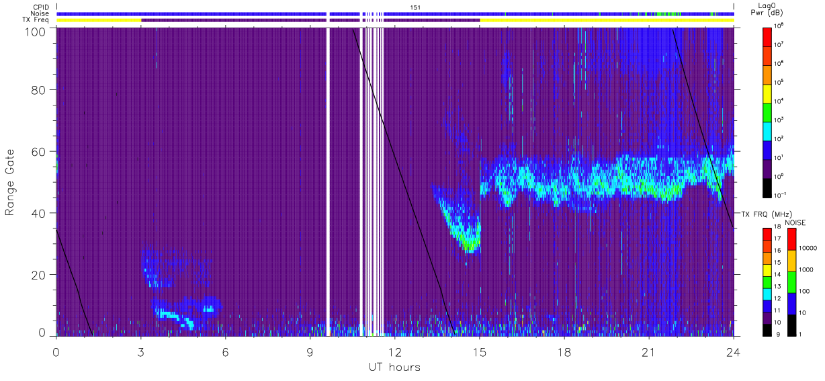The width and height of the screenshot is (825, 381).
Task: Click the 9 tick label on UT hours axis
Action: [x=310, y=352]
